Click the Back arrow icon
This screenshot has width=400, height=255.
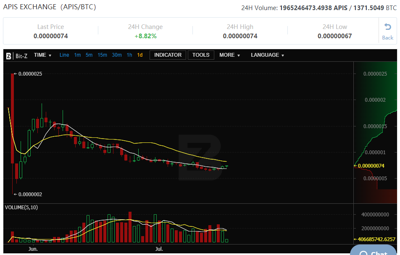(x=387, y=28)
